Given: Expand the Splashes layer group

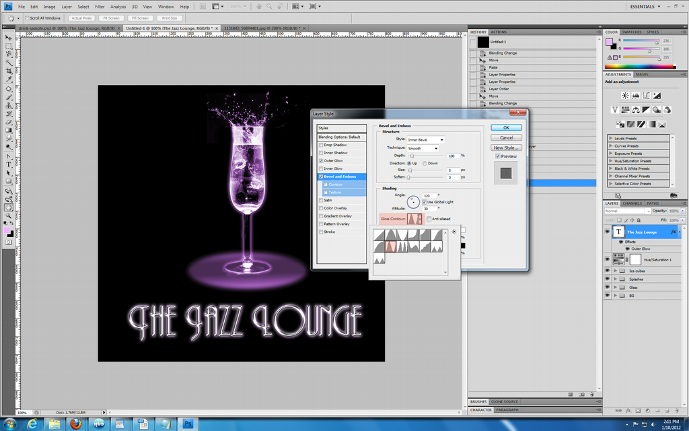Looking at the screenshot, I should (615, 279).
